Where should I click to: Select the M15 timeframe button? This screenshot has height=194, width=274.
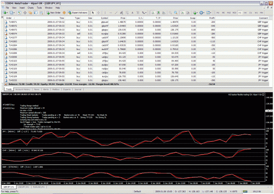[229, 13]
